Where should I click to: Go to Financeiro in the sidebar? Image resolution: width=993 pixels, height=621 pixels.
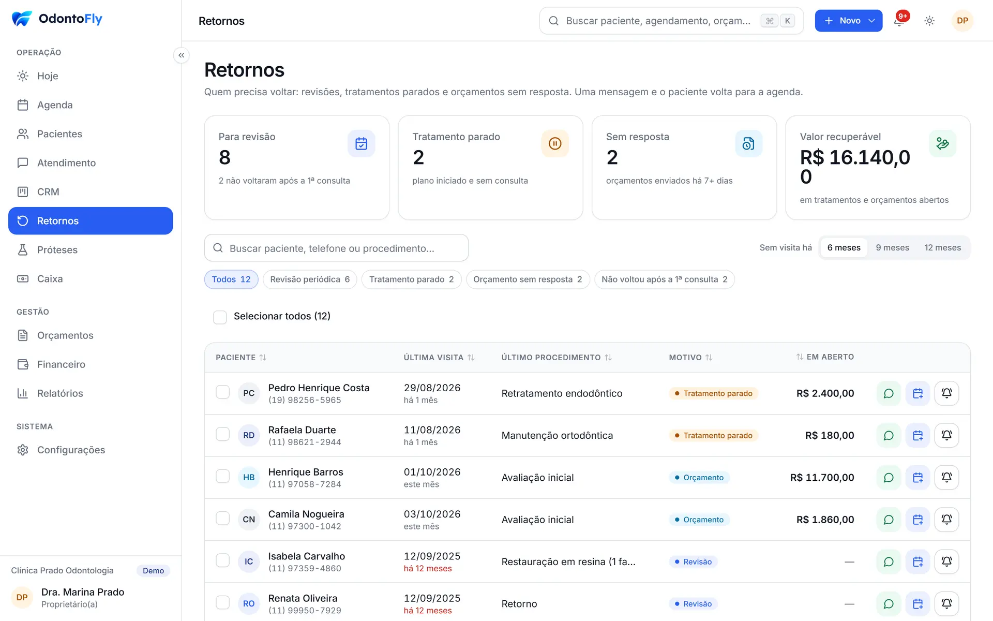[91, 364]
